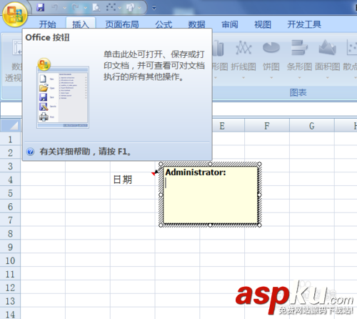Select row 13 header
The width and height of the screenshot is (357, 319).
[10, 301]
